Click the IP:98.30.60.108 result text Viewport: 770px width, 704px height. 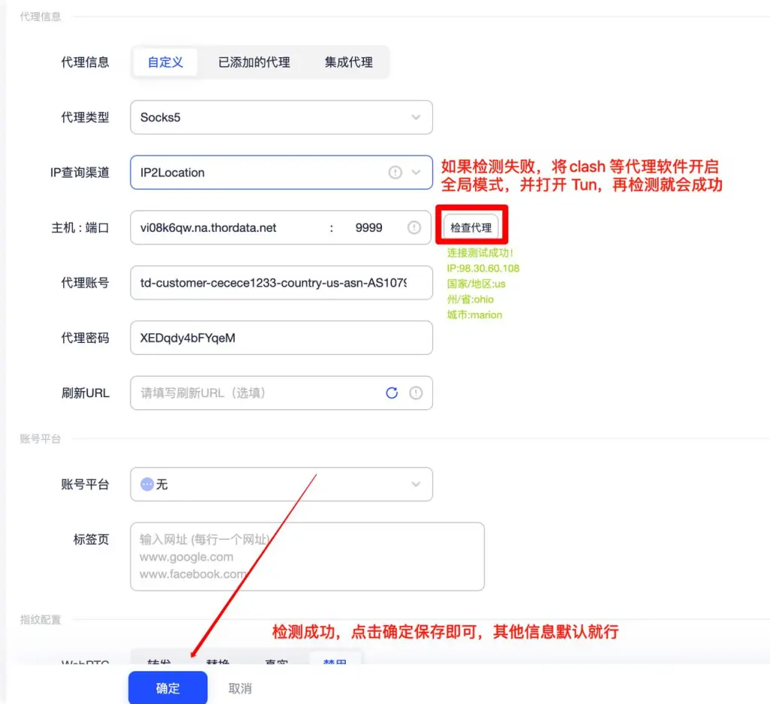pyautogui.click(x=484, y=269)
